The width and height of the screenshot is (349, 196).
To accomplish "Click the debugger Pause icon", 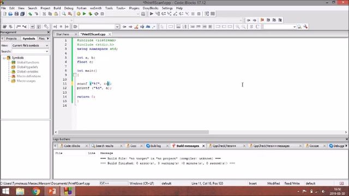I will [193, 14].
